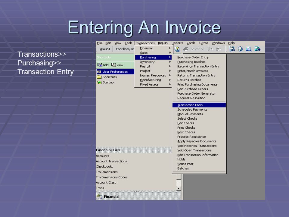289x217 pixels.
Task: Click the grayed pencil edit toolbar icon
Action: click(185, 49)
